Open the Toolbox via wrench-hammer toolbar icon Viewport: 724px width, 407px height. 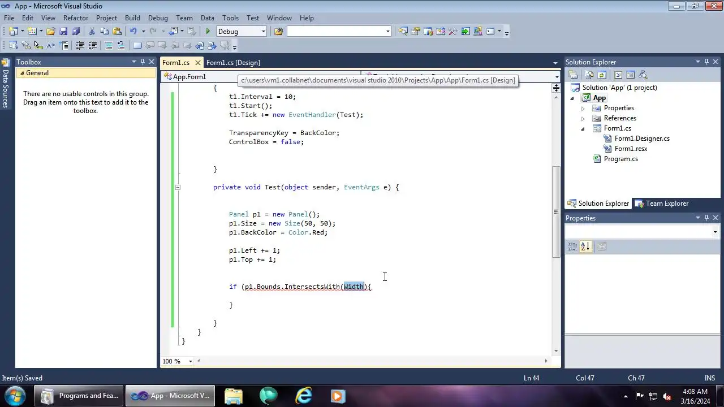click(x=453, y=32)
